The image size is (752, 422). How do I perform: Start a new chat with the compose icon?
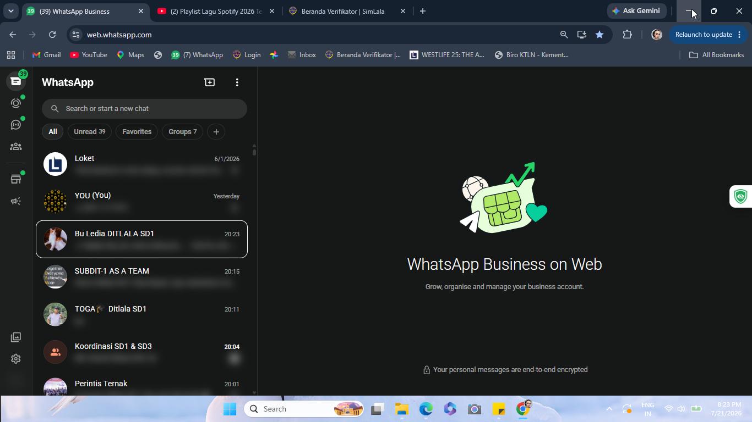click(x=209, y=82)
